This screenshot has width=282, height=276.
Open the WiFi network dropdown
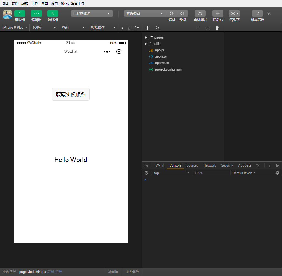[74, 28]
